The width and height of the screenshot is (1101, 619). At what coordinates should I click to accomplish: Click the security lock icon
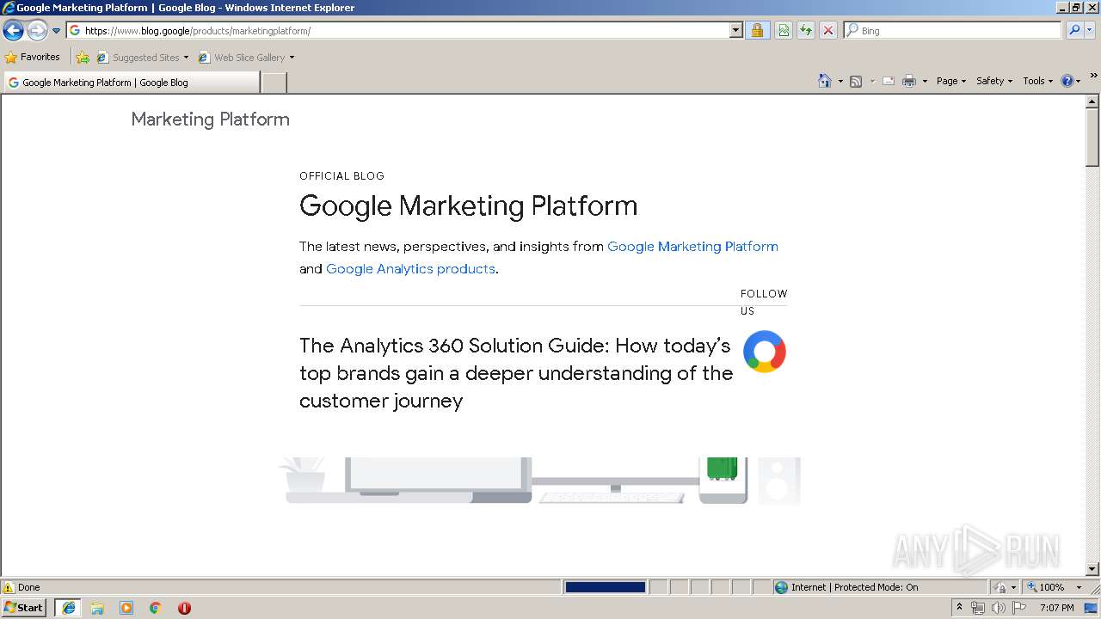pyautogui.click(x=757, y=30)
